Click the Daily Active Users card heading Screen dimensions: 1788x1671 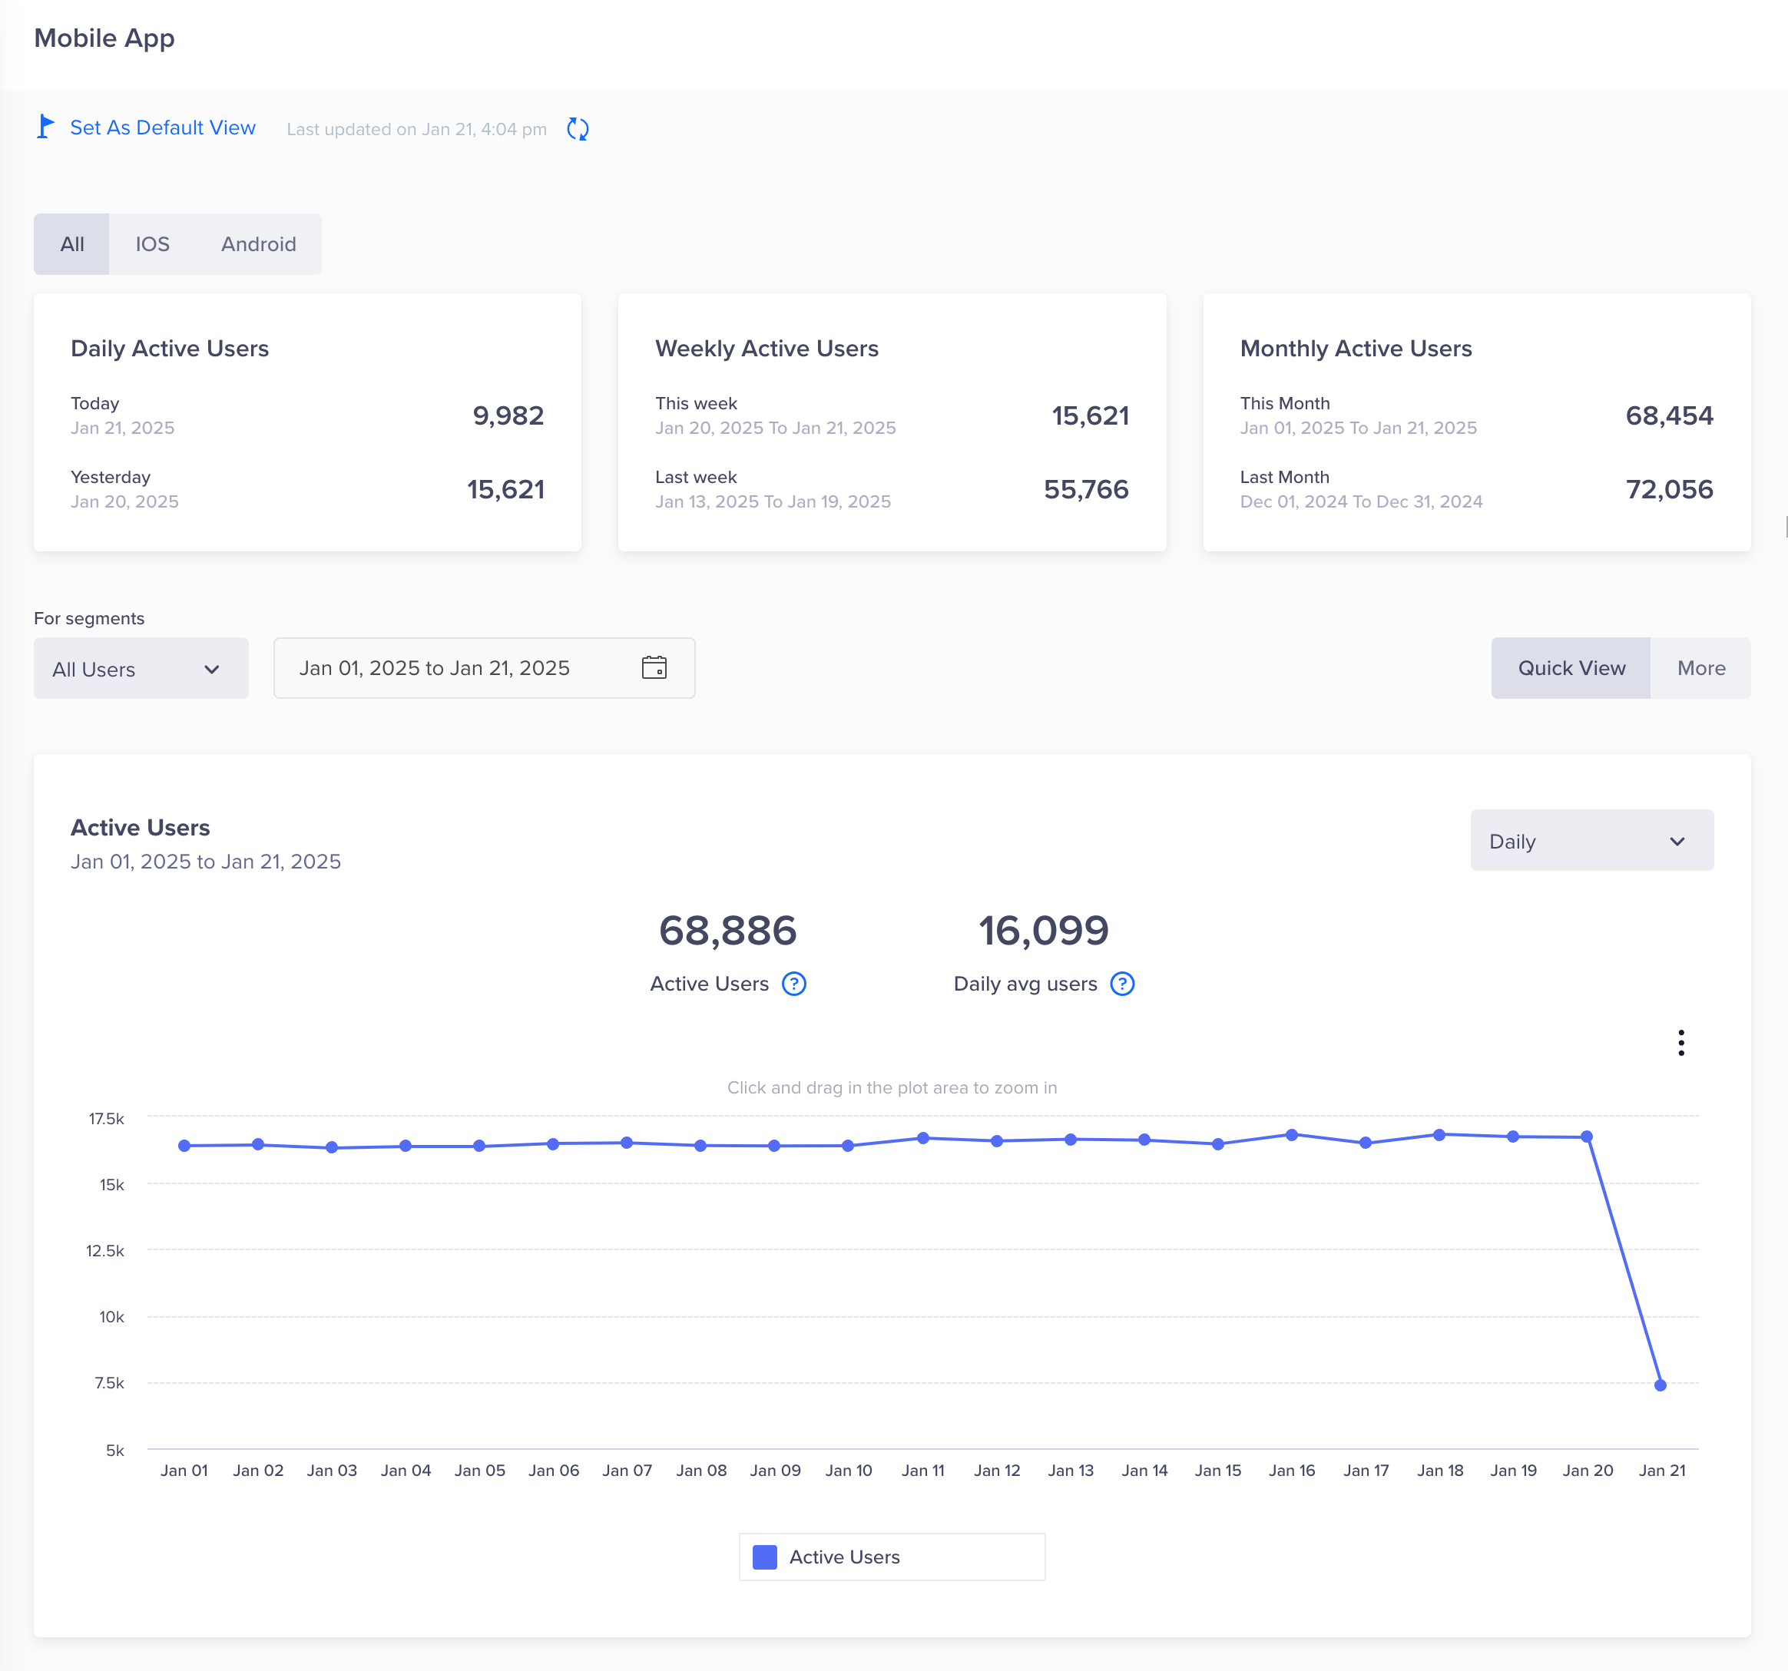pyautogui.click(x=170, y=348)
